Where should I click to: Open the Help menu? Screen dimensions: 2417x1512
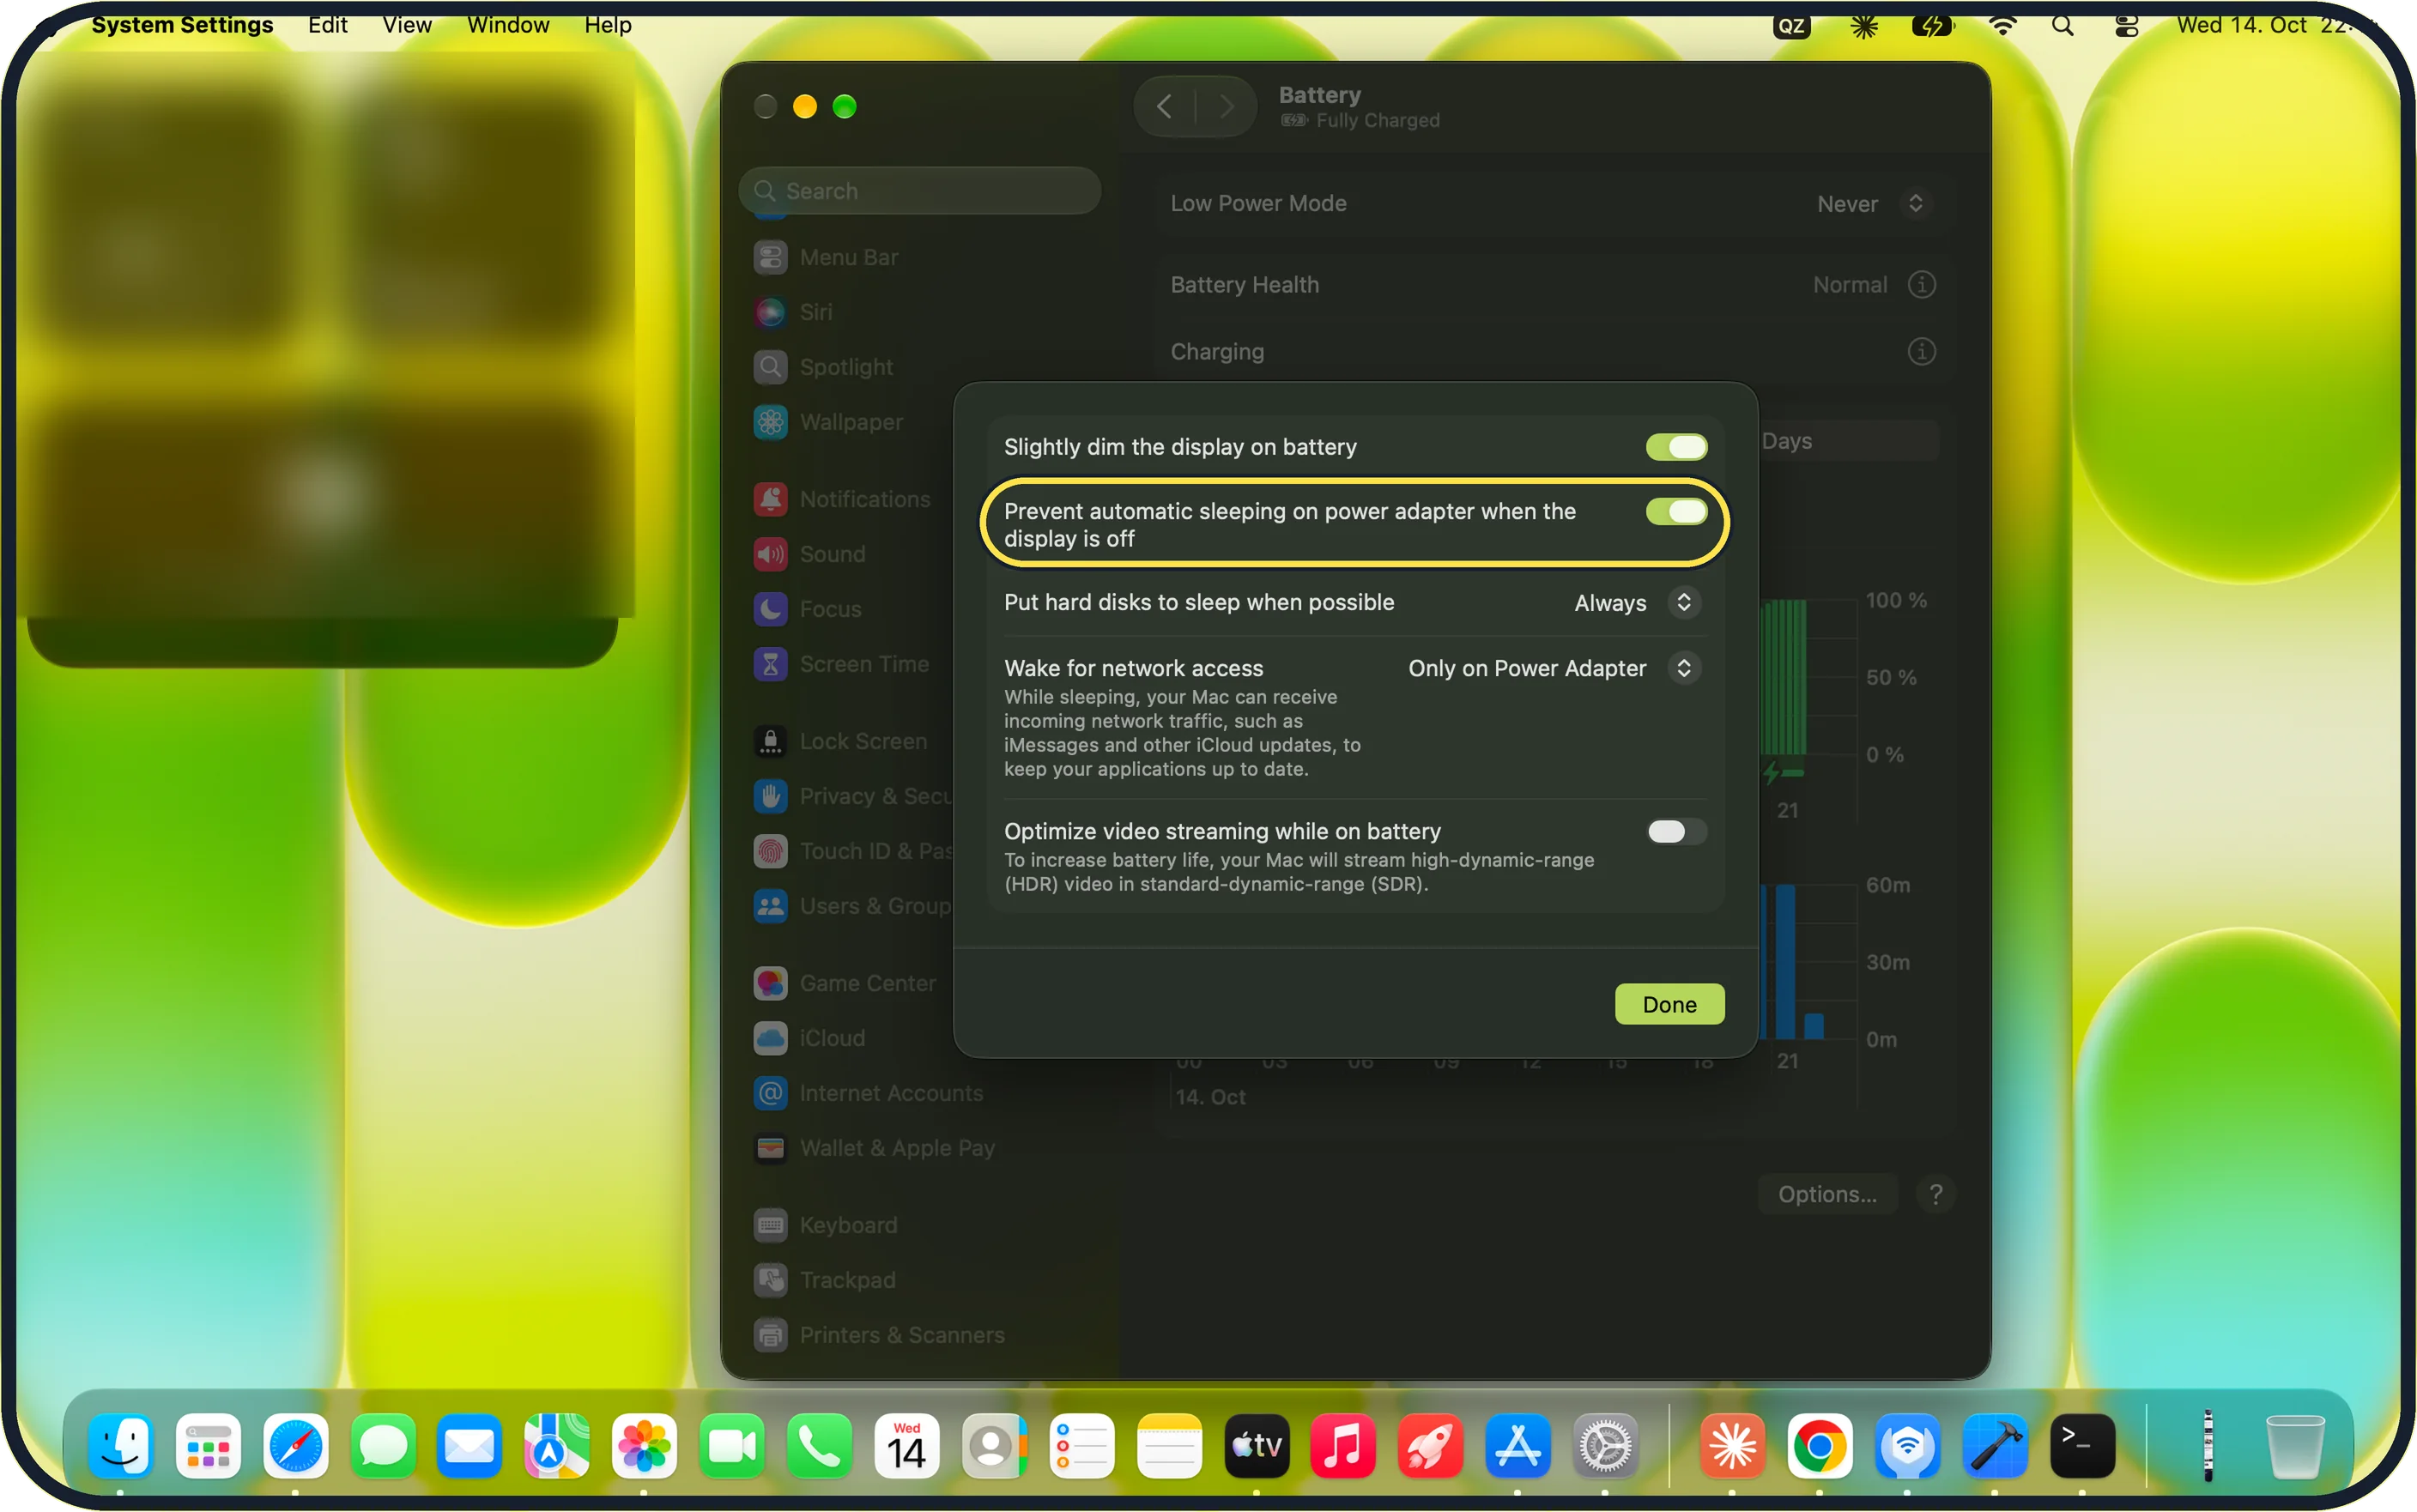pyautogui.click(x=608, y=25)
